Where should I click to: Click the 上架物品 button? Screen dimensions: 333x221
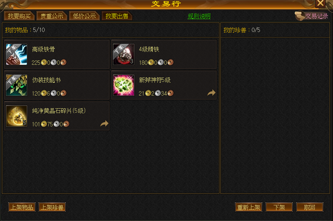point(22,207)
